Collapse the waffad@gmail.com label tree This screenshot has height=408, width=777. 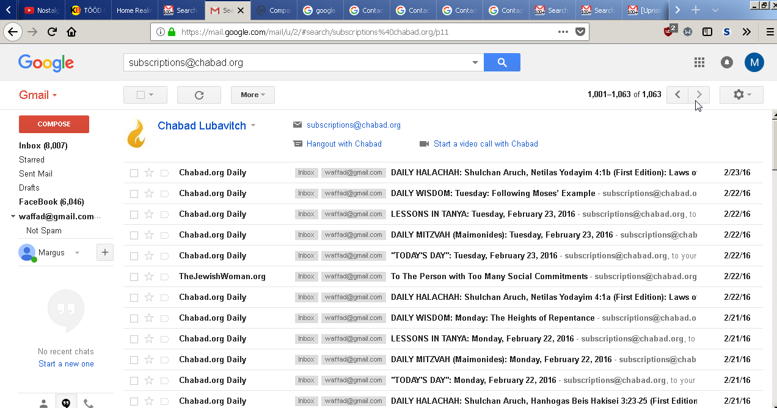13,216
